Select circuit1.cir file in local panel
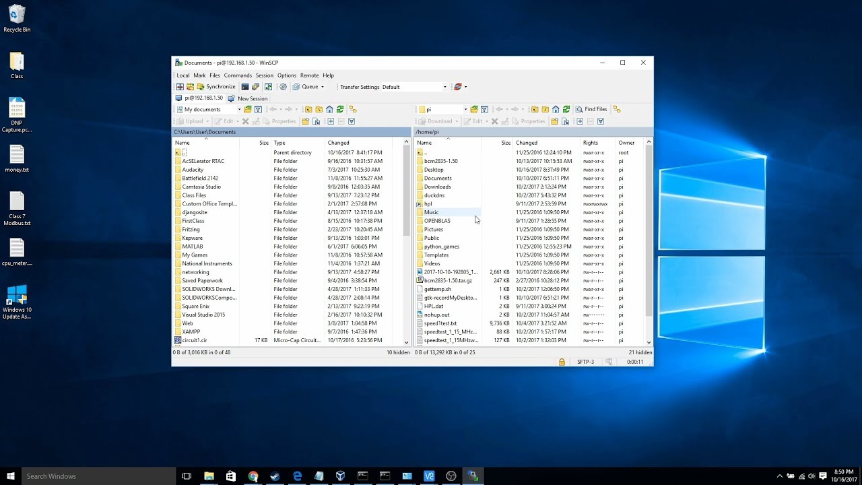862x485 pixels. tap(195, 340)
